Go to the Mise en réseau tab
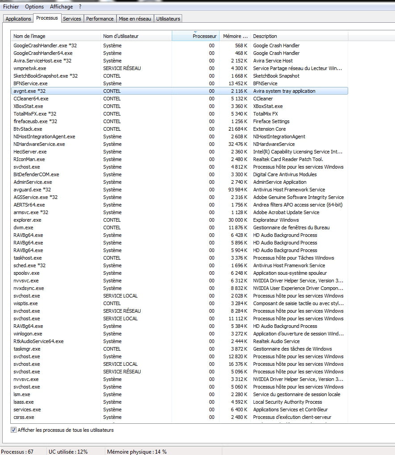The width and height of the screenshot is (395, 455). coord(135,19)
